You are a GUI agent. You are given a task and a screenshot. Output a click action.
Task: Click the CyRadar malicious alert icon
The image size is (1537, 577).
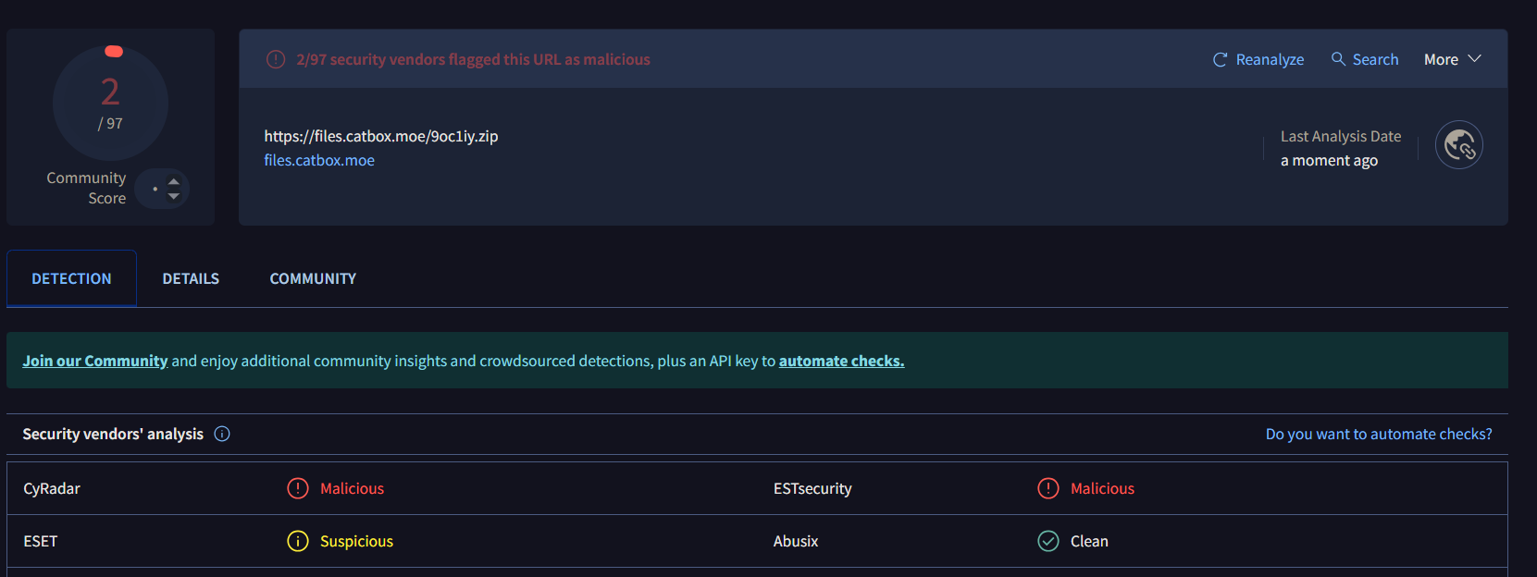point(298,488)
